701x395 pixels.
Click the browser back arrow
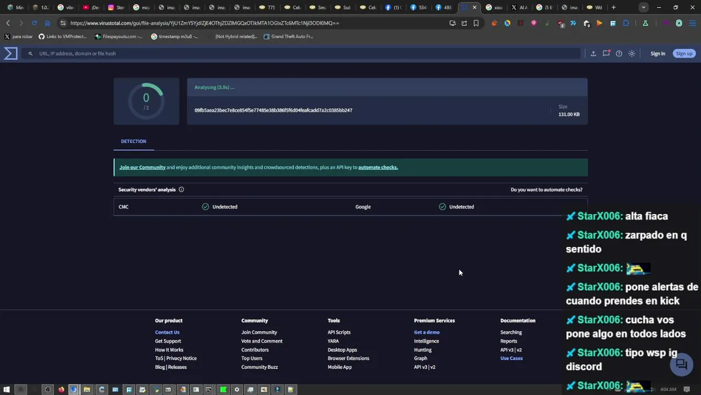tap(8, 23)
